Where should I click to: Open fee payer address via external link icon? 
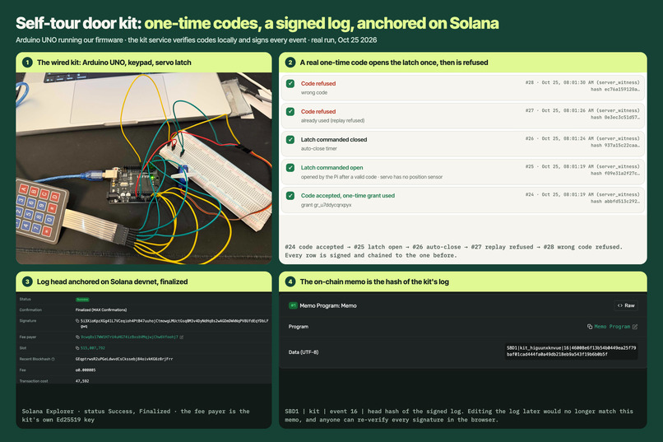tap(182, 337)
